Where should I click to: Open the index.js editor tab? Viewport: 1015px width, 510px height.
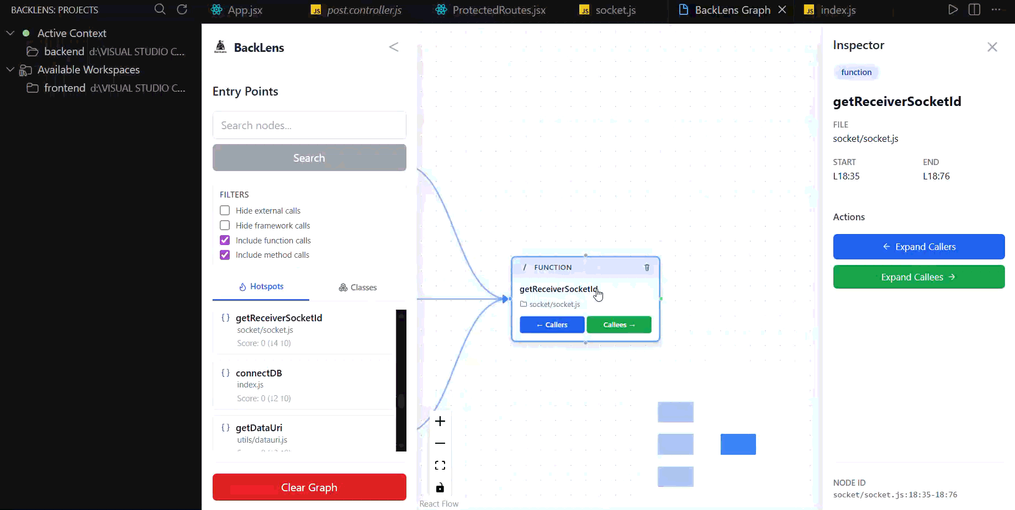tap(831, 10)
